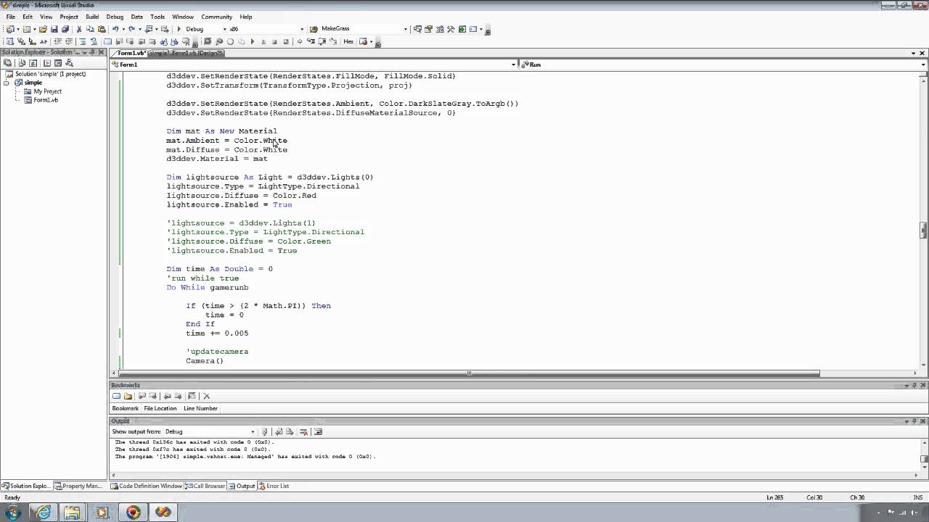Click the code editor horizontal scrollbar

tap(470, 373)
